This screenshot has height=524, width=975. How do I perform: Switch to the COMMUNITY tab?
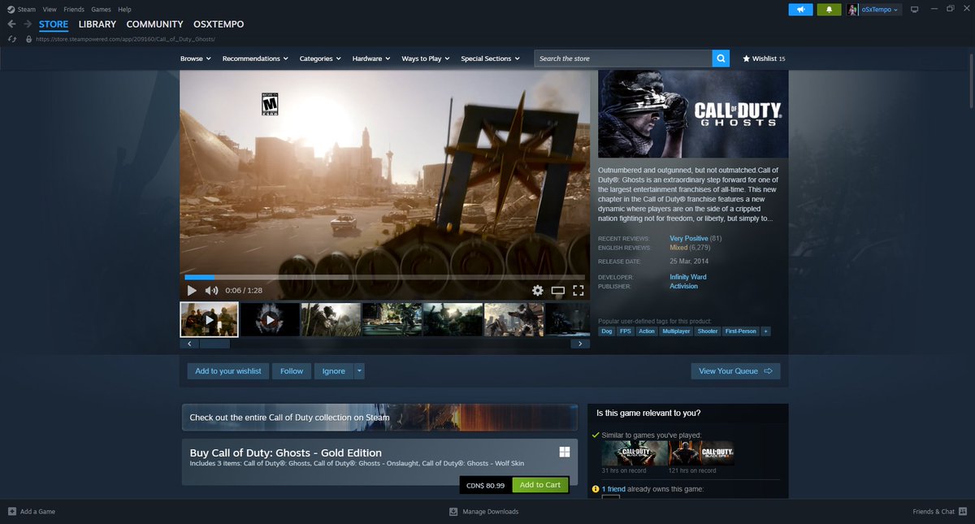(x=154, y=24)
